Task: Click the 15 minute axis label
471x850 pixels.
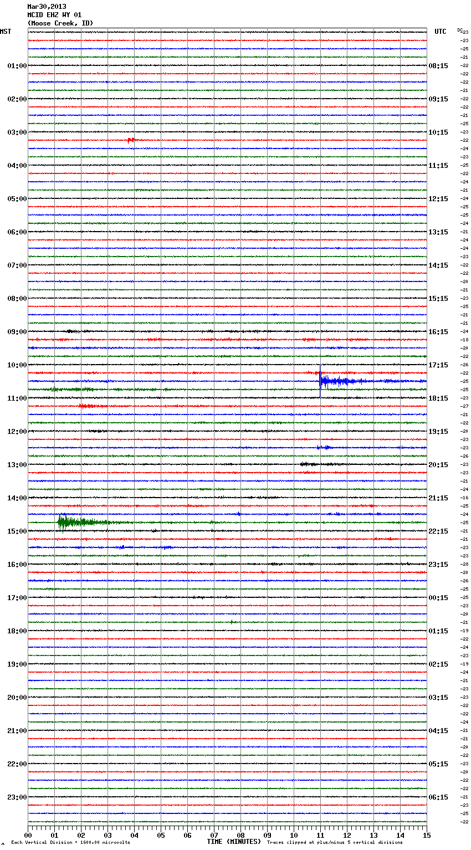Action: 427,836
